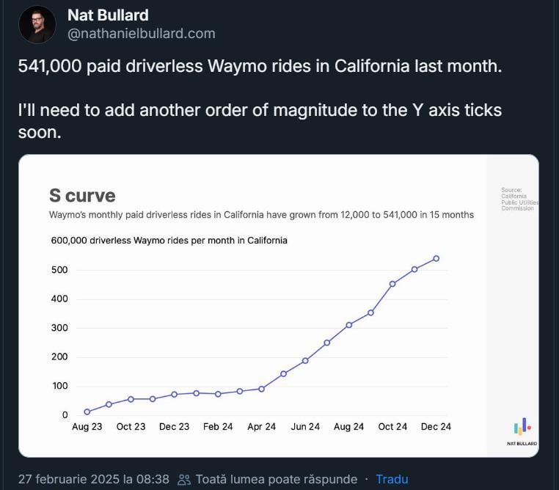Click the people icon beside reply settings
This screenshot has width=559, height=490.
[x=184, y=479]
